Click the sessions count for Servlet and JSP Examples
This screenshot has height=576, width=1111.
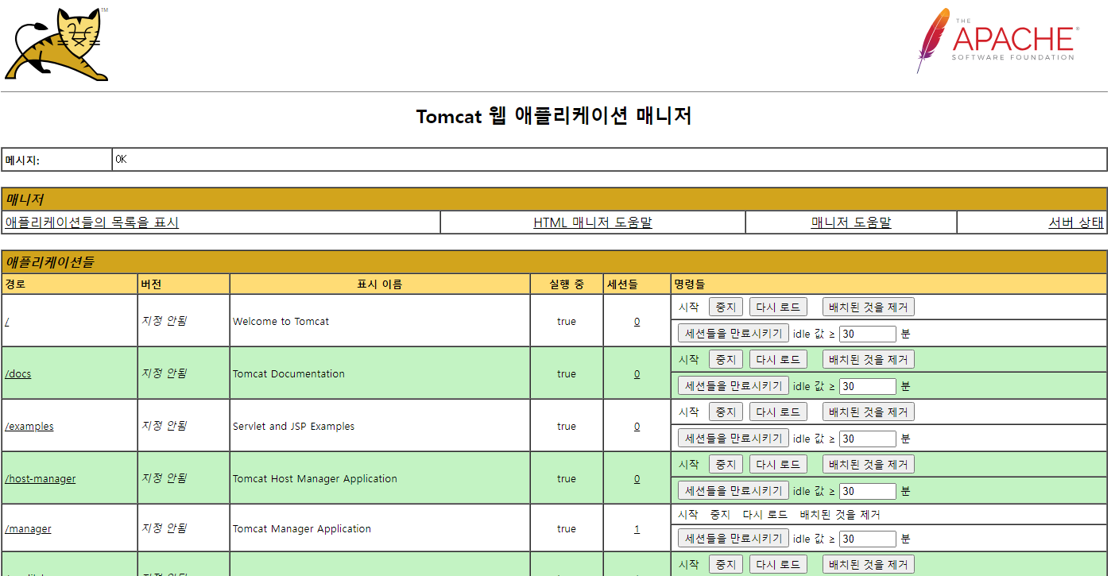tap(637, 427)
